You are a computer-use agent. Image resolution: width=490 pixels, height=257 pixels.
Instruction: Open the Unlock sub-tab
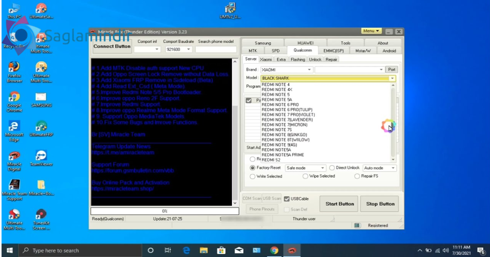(x=315, y=60)
